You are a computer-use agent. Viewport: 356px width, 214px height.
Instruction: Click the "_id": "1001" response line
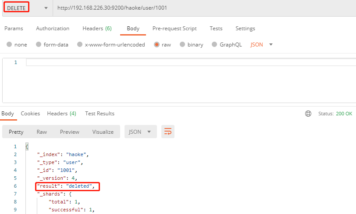pos(57,171)
